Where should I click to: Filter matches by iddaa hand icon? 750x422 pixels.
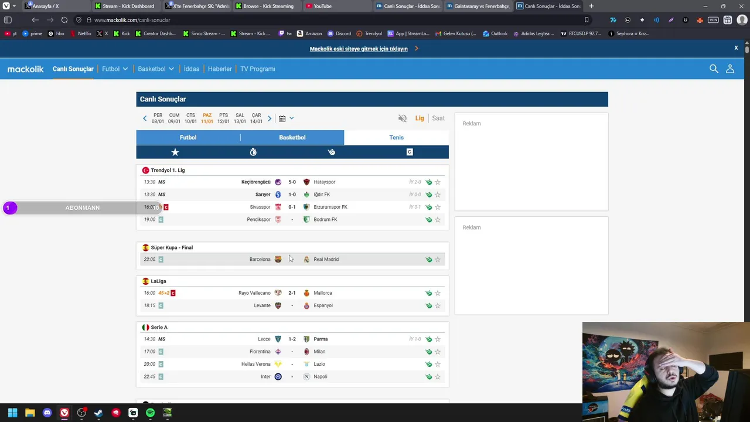coord(331,152)
